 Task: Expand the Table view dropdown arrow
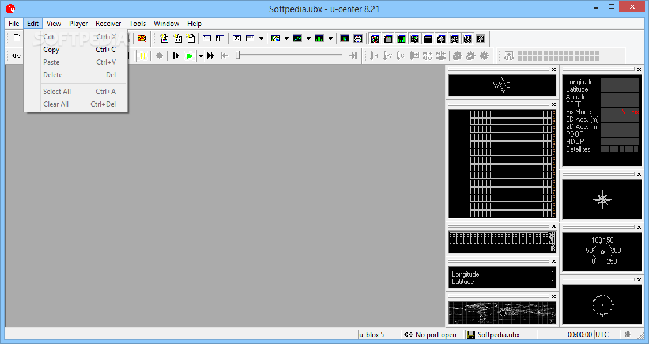(261, 39)
